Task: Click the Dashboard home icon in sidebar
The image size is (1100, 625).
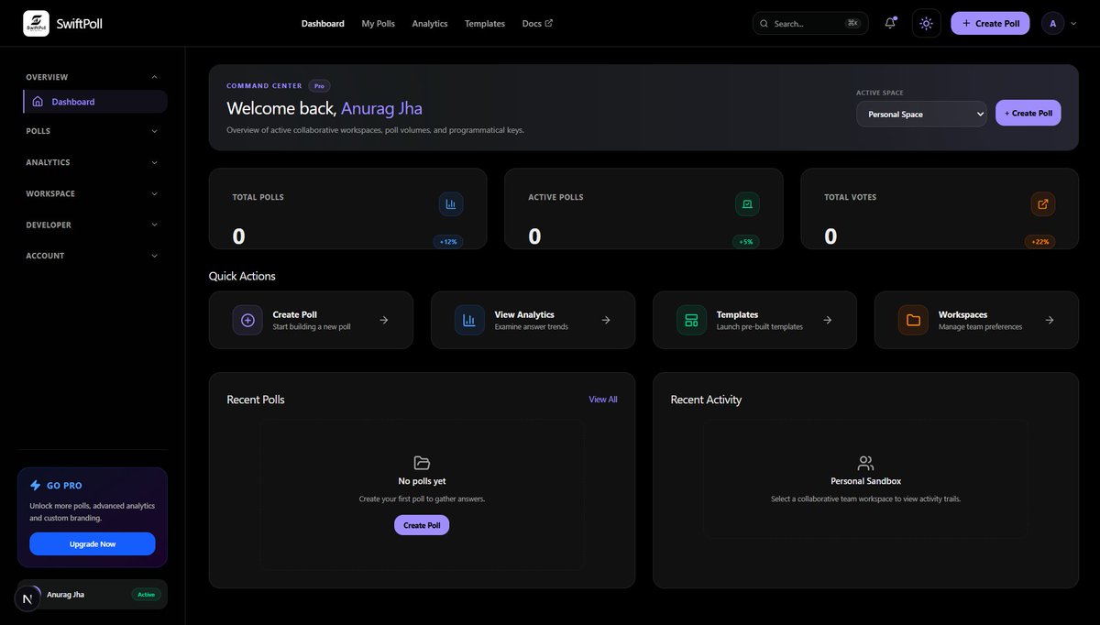Action: coord(38,102)
